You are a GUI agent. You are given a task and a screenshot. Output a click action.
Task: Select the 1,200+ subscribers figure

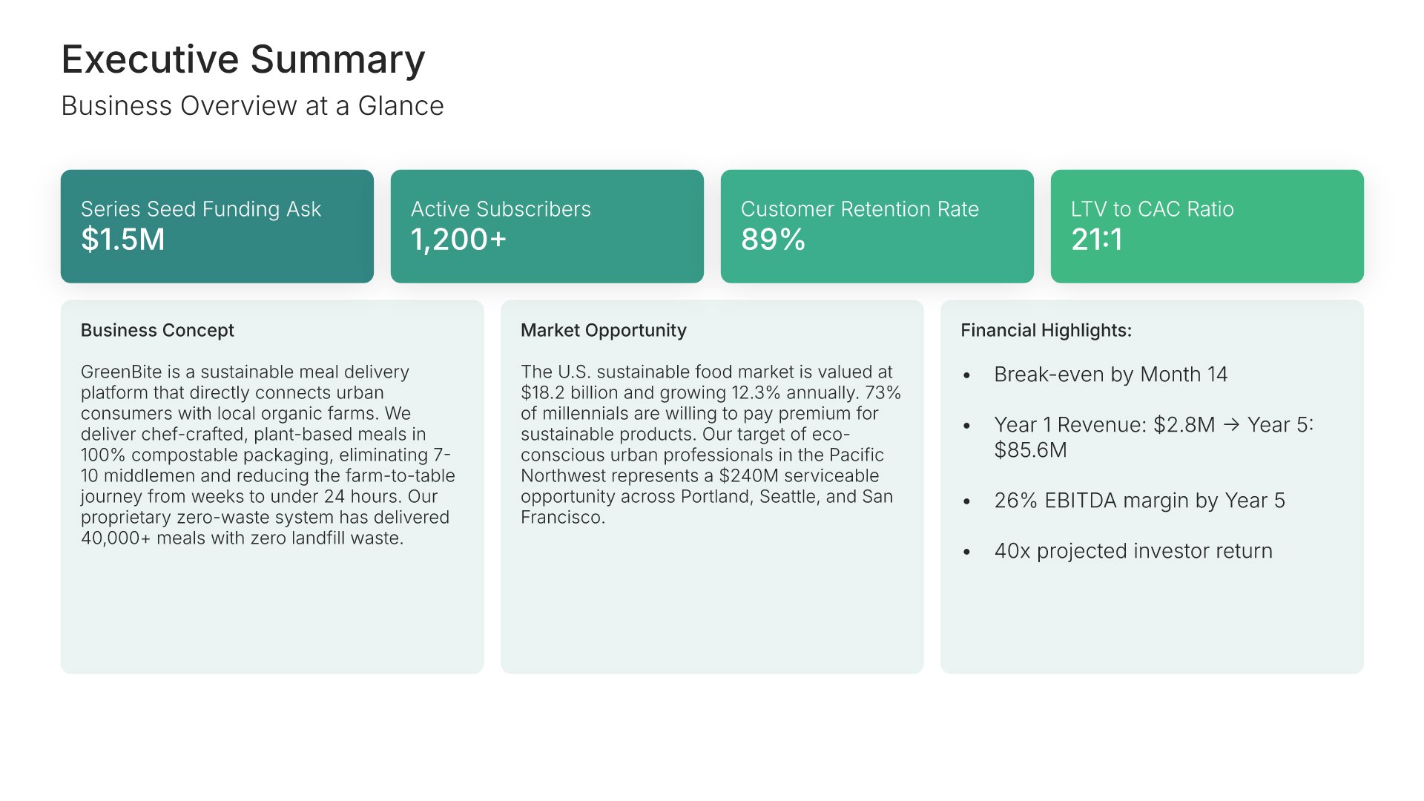coord(458,240)
